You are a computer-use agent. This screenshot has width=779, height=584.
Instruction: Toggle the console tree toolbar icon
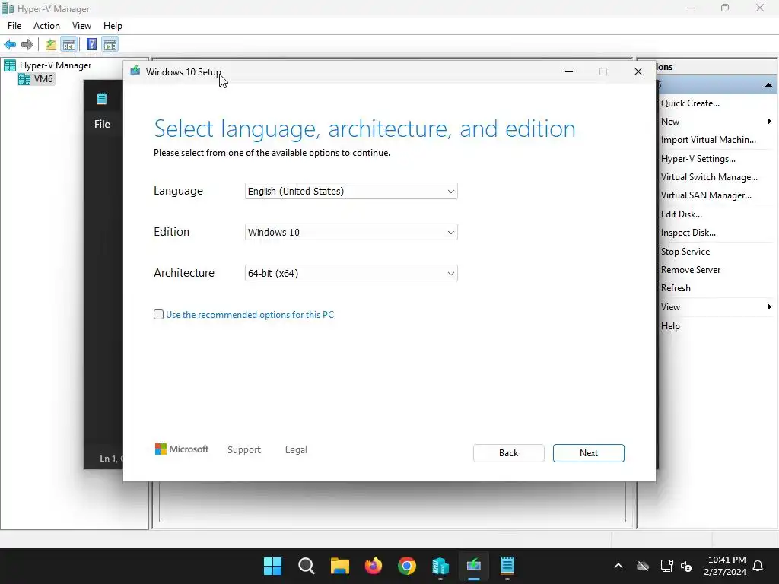tap(69, 45)
